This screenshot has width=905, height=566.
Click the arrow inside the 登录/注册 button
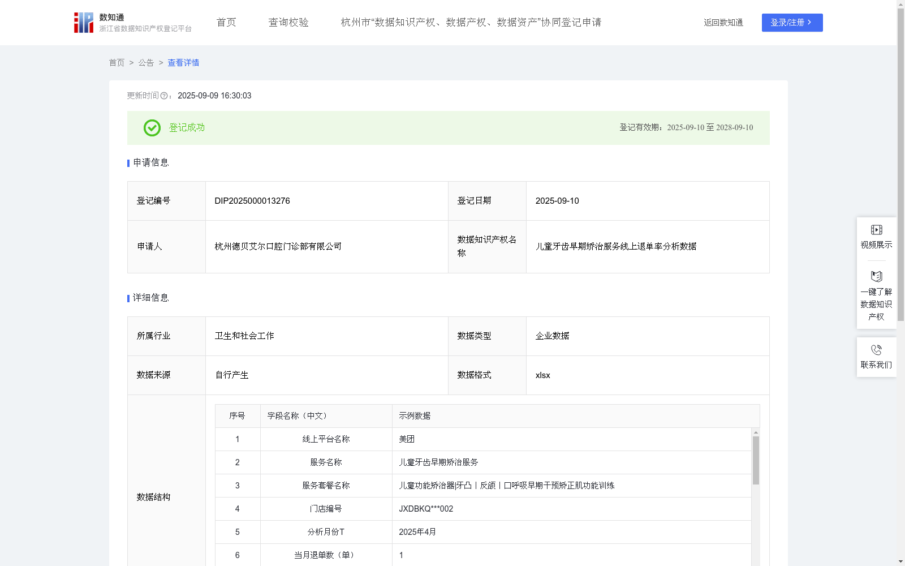tap(809, 23)
